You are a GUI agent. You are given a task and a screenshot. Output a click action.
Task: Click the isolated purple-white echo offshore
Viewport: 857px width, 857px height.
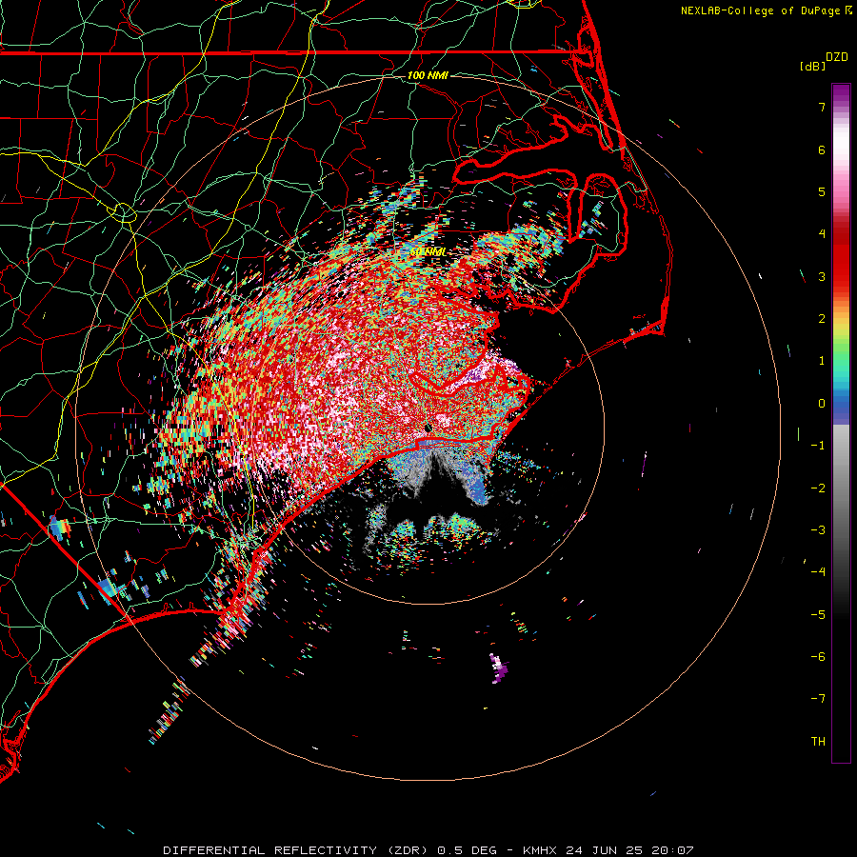click(x=498, y=668)
